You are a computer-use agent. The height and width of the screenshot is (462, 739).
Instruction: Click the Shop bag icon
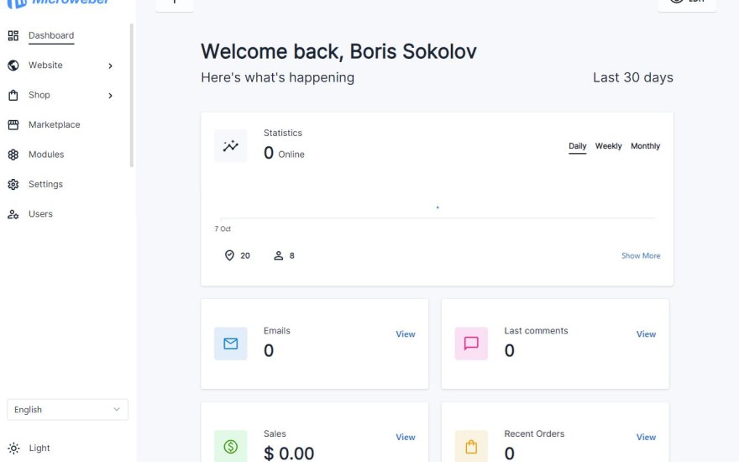(x=13, y=95)
